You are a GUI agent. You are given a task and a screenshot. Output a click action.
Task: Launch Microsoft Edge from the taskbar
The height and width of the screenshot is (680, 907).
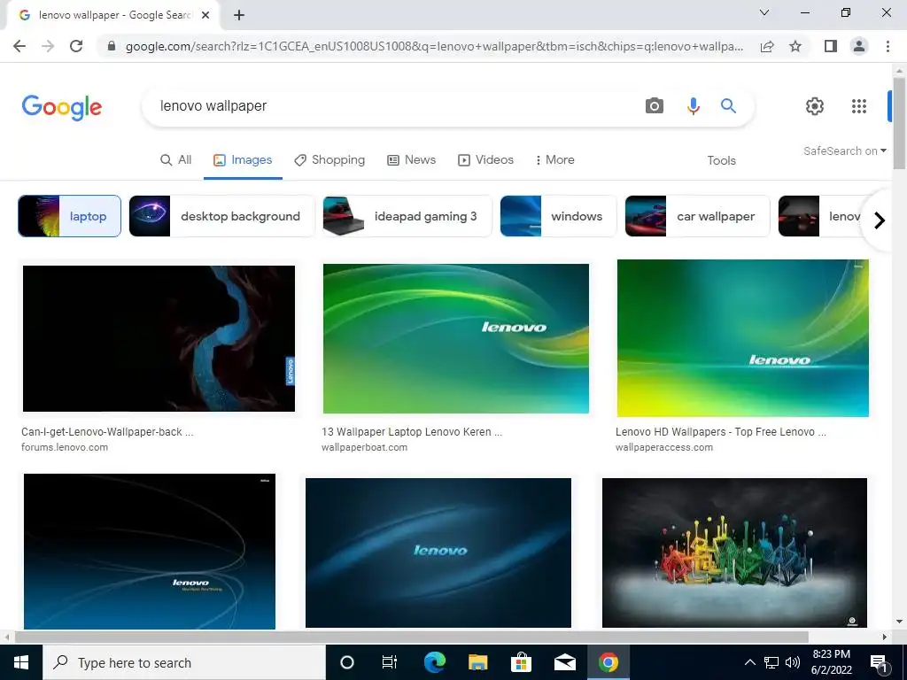434,662
